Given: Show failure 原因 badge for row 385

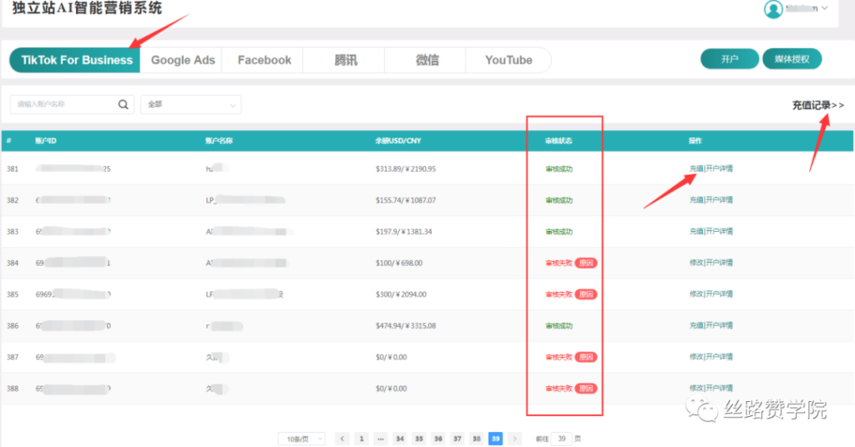Looking at the screenshot, I should pos(586,294).
